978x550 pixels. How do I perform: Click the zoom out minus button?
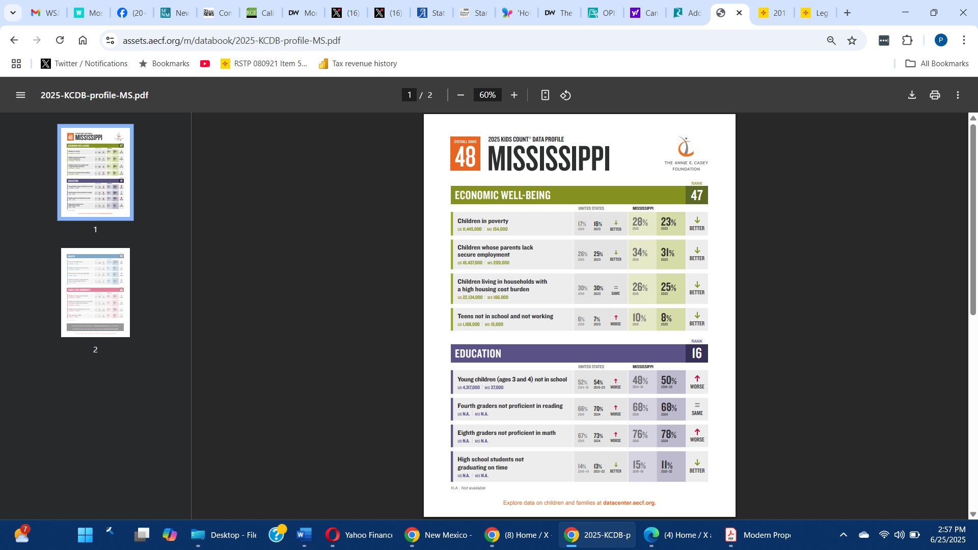tap(460, 95)
